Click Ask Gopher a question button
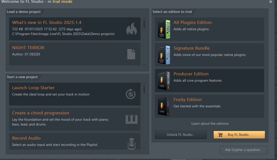Image resolution: width=277 pixels, height=160 pixels. 243,150
